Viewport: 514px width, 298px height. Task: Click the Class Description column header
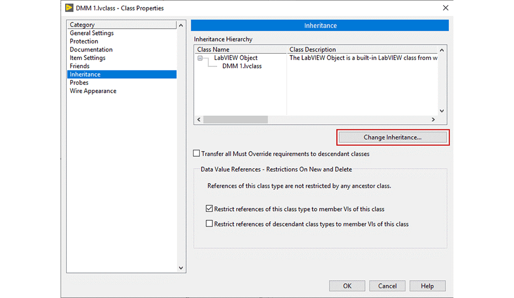pyautogui.click(x=362, y=50)
